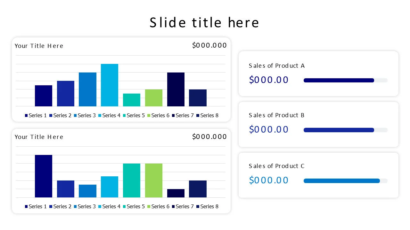Click Series 1 legend swatch in upper chart

point(26,115)
